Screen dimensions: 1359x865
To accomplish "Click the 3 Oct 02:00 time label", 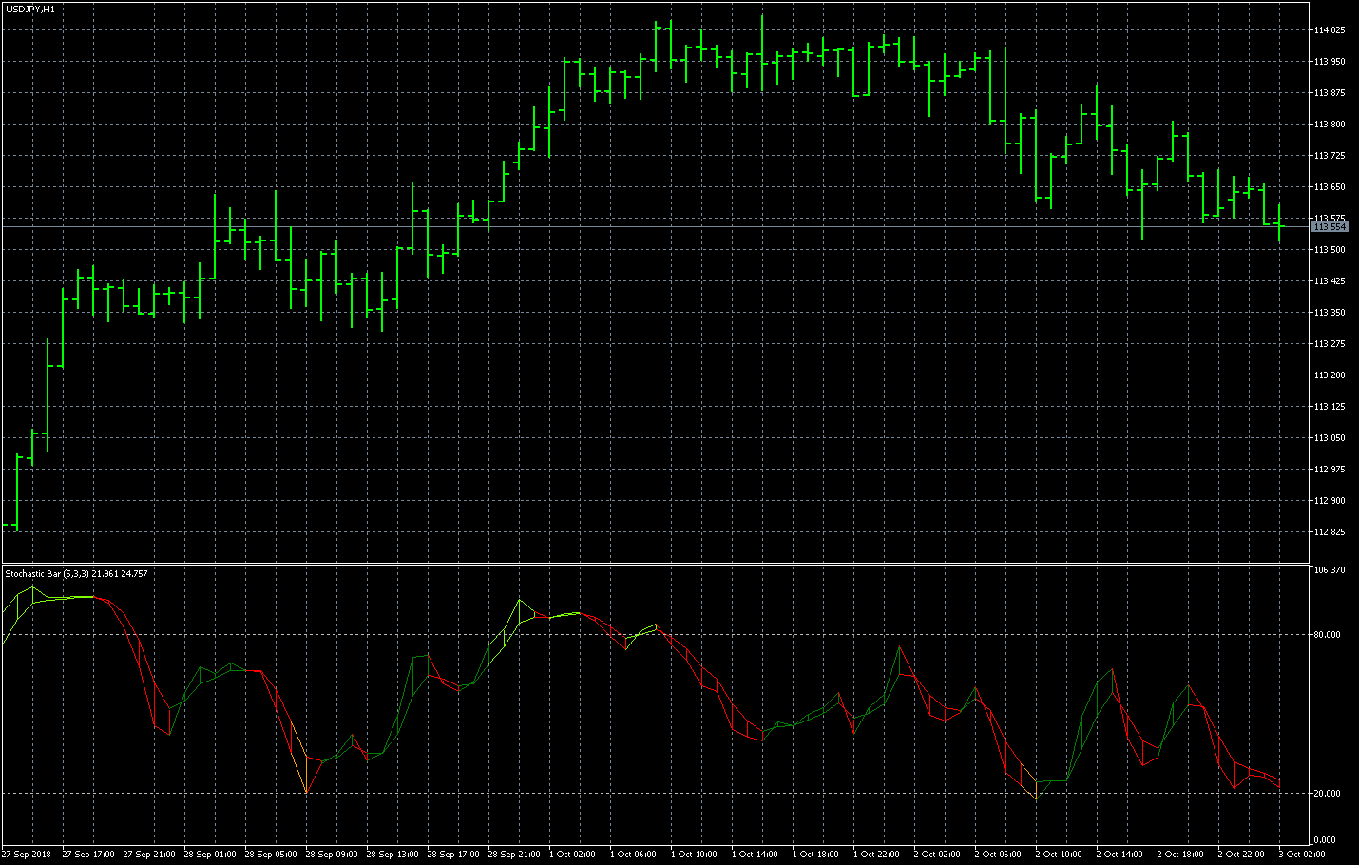I will coord(1302,855).
